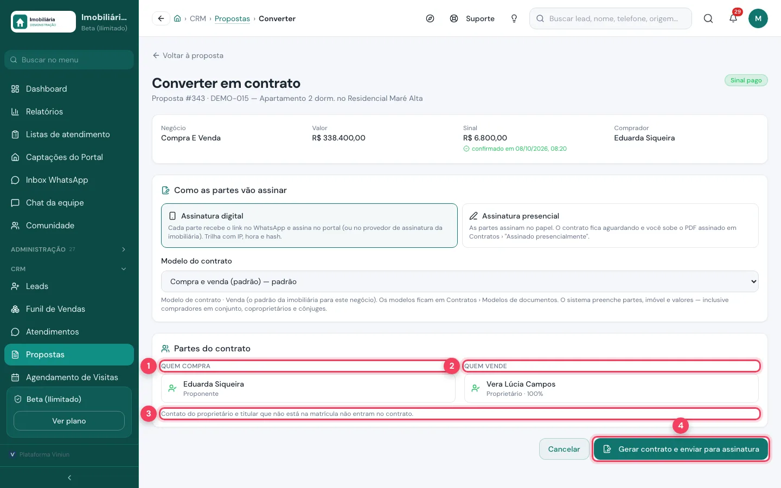Click the Funil de Vendas icon

tap(15, 309)
